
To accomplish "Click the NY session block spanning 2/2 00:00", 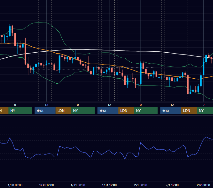I will point(205,111).
